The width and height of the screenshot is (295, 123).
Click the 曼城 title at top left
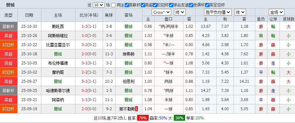(x=11, y=5)
